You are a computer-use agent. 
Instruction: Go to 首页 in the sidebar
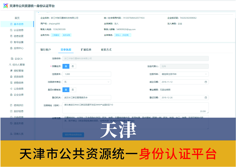tap(17, 18)
